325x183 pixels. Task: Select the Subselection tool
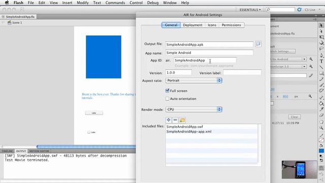pos(321,32)
